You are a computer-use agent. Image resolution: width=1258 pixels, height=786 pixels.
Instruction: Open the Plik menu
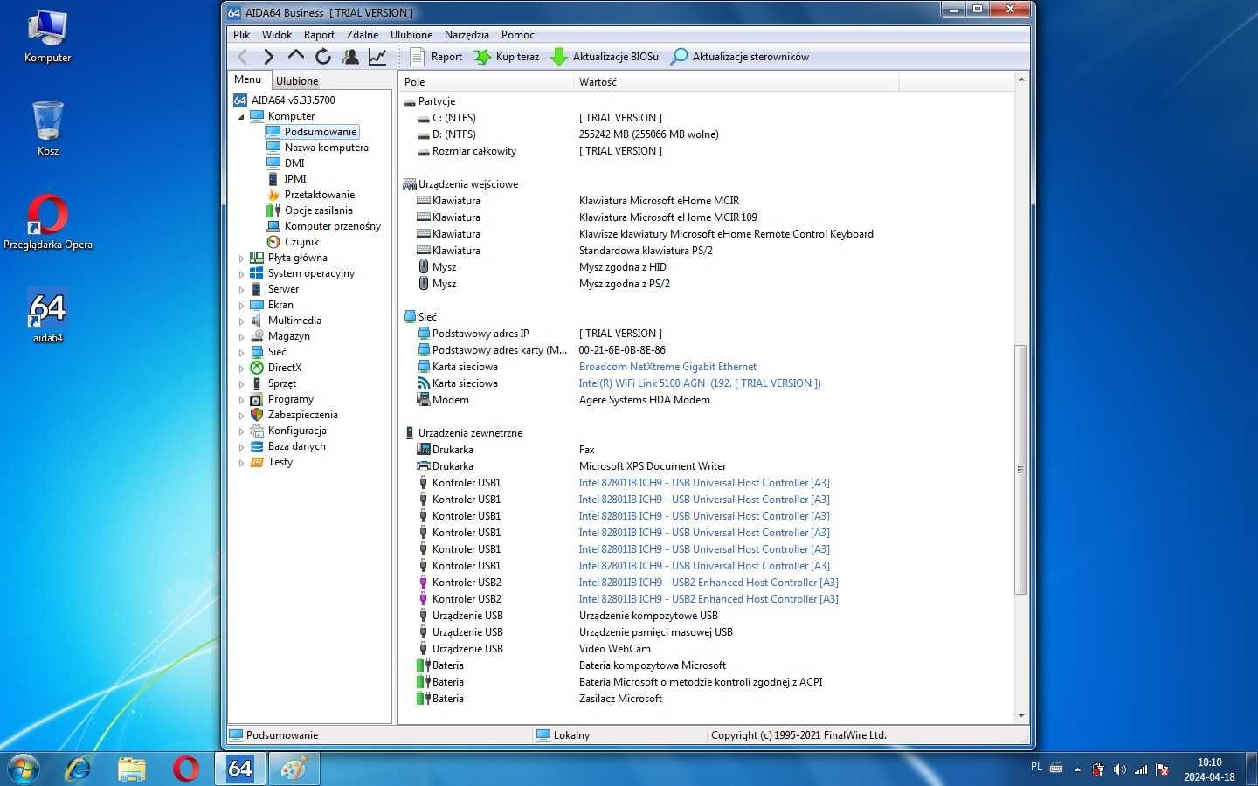click(x=241, y=35)
